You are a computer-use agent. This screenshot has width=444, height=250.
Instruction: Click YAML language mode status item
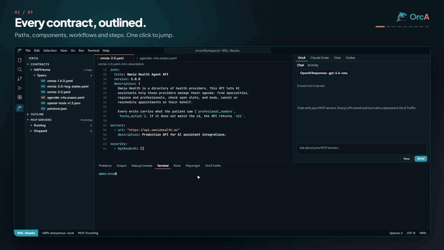click(x=423, y=233)
